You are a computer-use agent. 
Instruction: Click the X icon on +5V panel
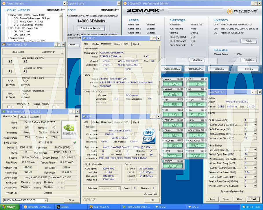pos(206,109)
